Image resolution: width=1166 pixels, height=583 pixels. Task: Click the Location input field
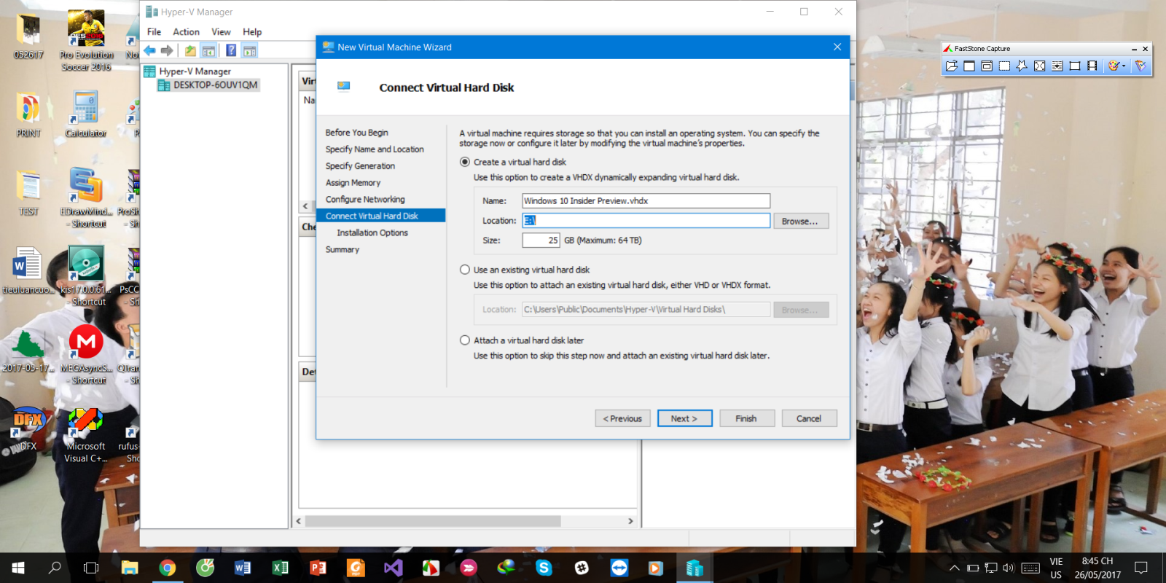[x=646, y=220]
